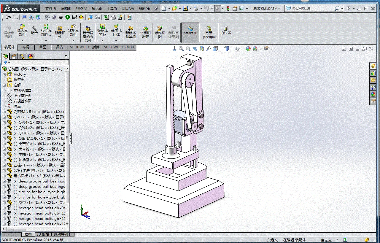Open the 工具(T) menu
The width and height of the screenshot is (380, 243).
(112, 9)
